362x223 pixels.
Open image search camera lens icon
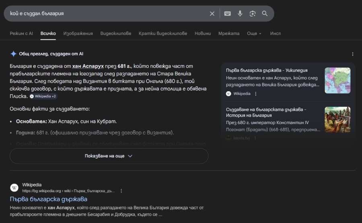point(253,14)
